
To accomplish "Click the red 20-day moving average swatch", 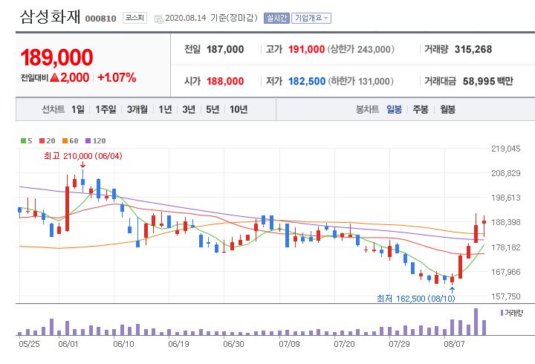I will pos(42,140).
